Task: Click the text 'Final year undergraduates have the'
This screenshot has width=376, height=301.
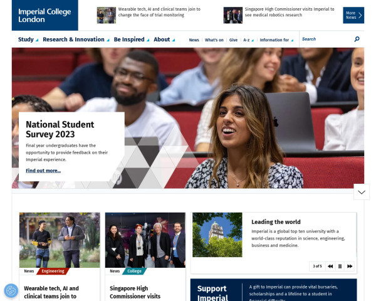Action: click(61, 145)
